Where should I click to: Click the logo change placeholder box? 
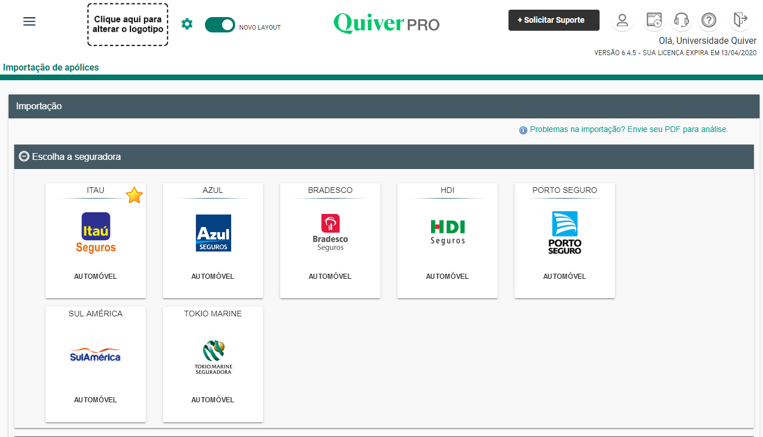pos(128,24)
